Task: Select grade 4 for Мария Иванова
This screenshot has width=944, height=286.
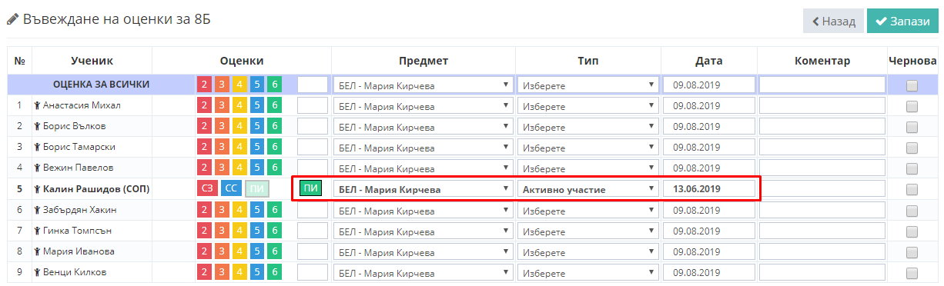Action: pyautogui.click(x=239, y=251)
